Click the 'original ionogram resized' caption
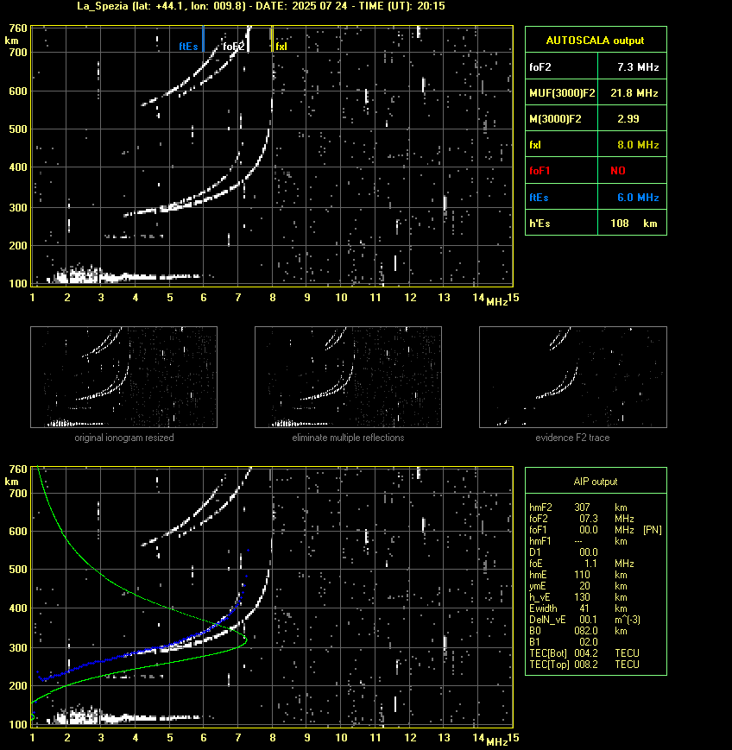Viewport: 732px width, 750px height. point(124,438)
